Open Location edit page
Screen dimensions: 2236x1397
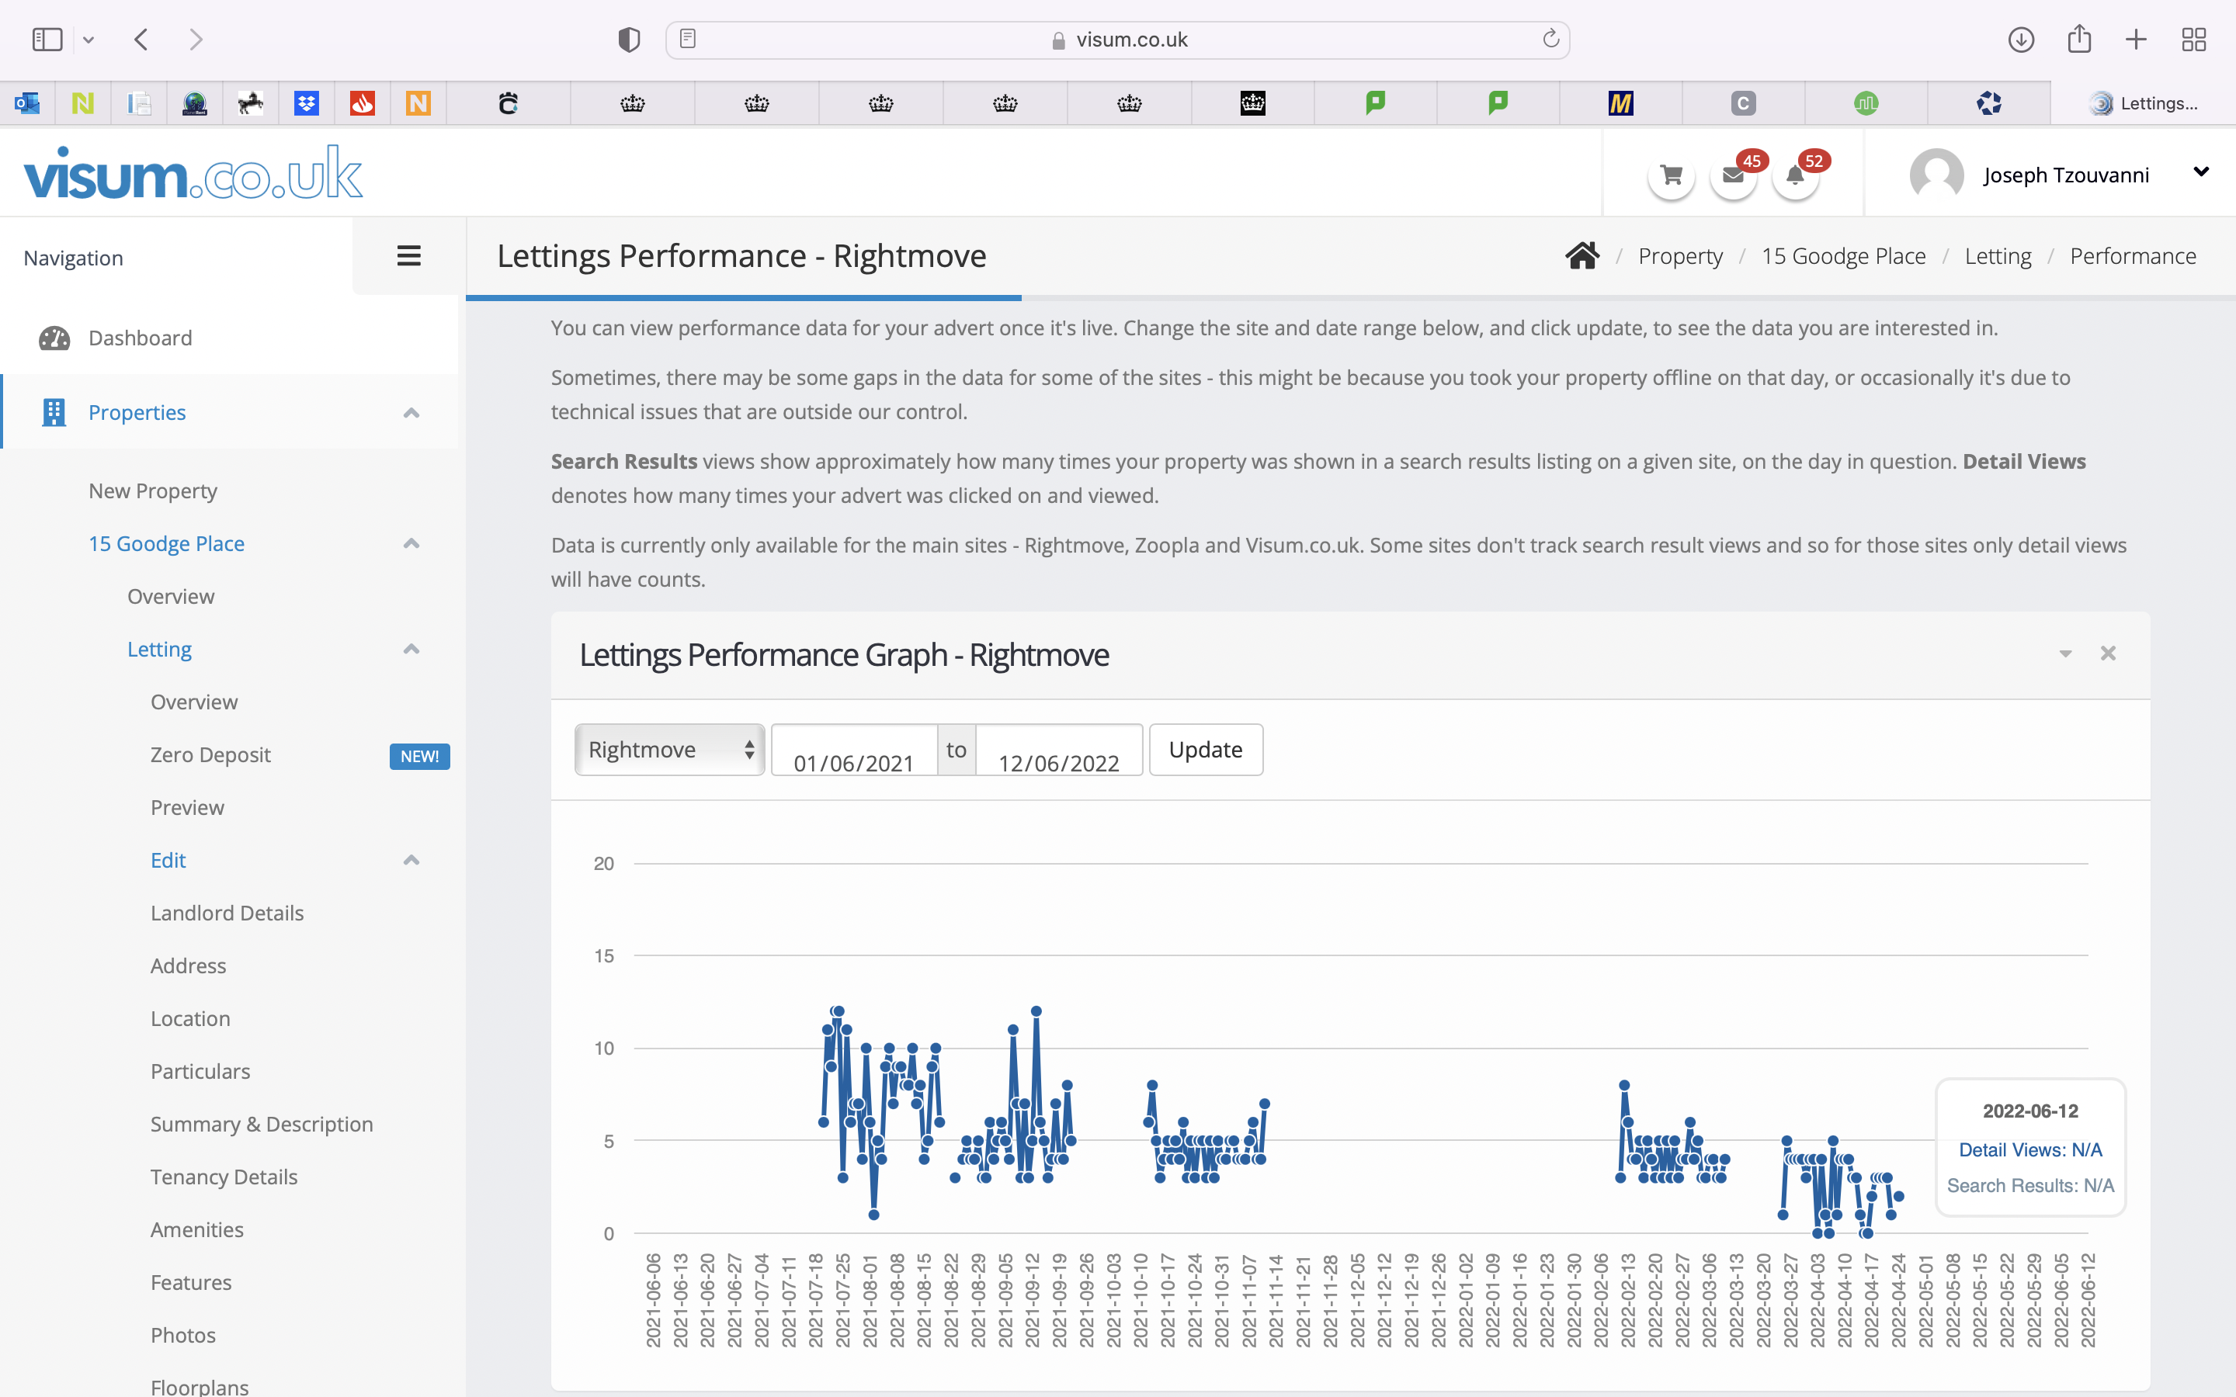point(190,1017)
